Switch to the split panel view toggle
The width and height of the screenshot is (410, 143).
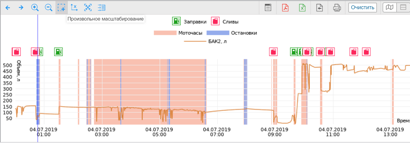coord(403,7)
